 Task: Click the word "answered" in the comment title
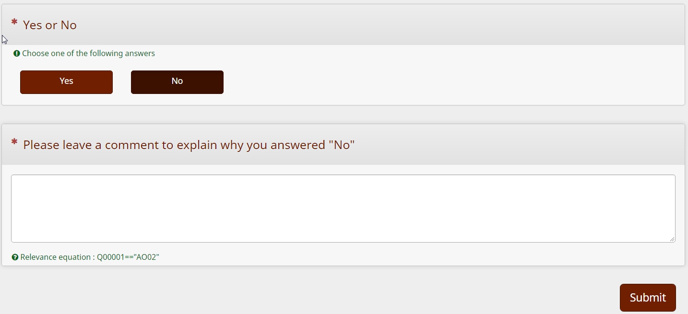(x=297, y=145)
